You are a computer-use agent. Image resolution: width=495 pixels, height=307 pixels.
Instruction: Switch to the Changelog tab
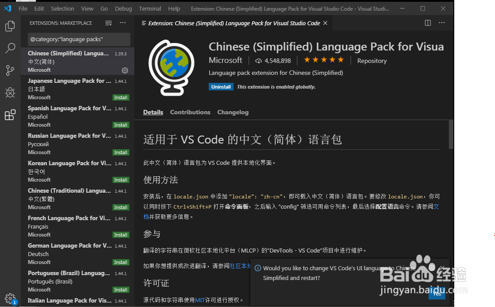tap(233, 112)
